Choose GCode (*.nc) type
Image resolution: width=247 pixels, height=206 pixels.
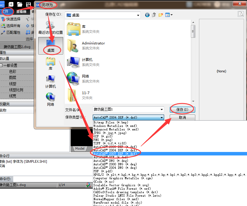(104, 182)
